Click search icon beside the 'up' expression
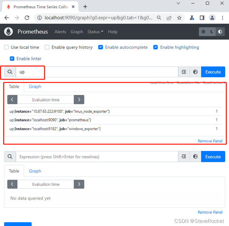 pyautogui.click(x=10, y=72)
